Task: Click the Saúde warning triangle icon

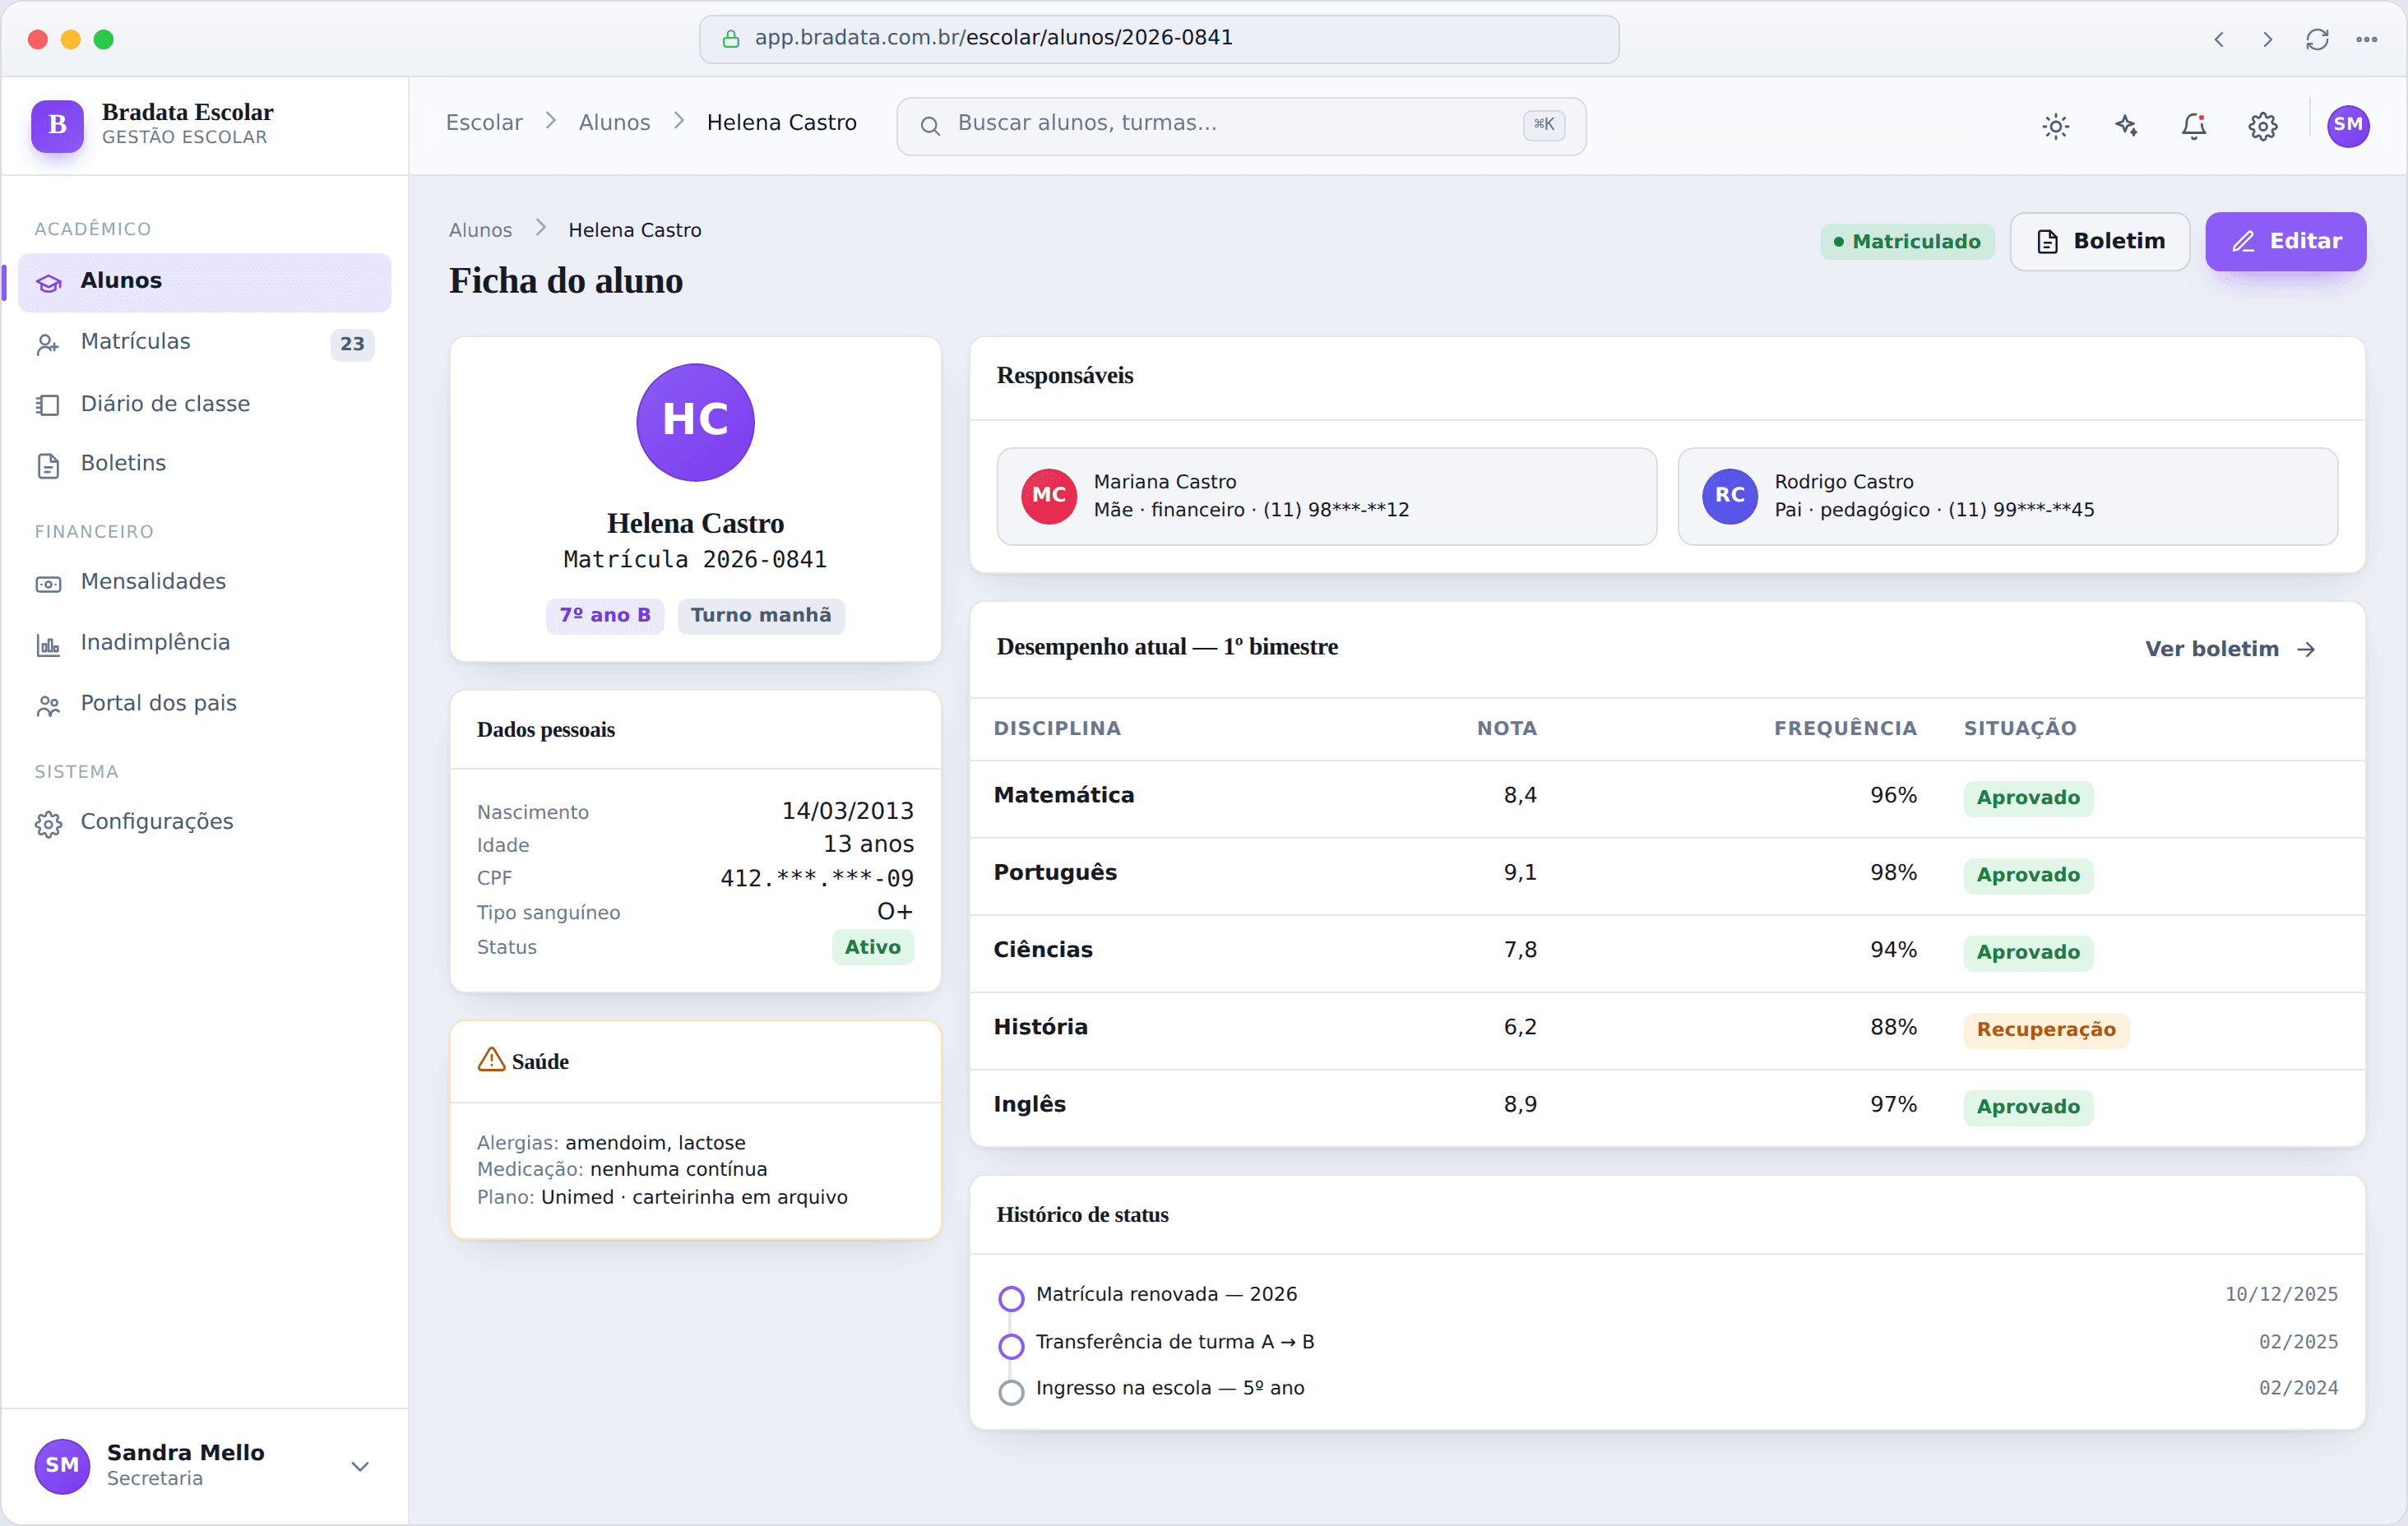Action: pos(491,1060)
